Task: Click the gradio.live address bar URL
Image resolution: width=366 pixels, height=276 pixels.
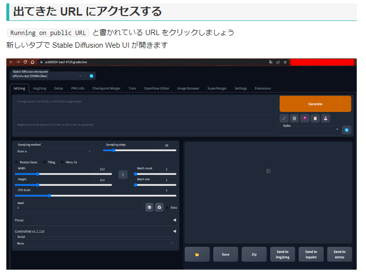Action: pos(66,62)
